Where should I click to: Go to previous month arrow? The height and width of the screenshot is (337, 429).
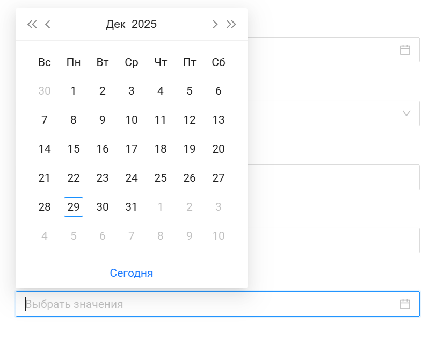coord(48,24)
